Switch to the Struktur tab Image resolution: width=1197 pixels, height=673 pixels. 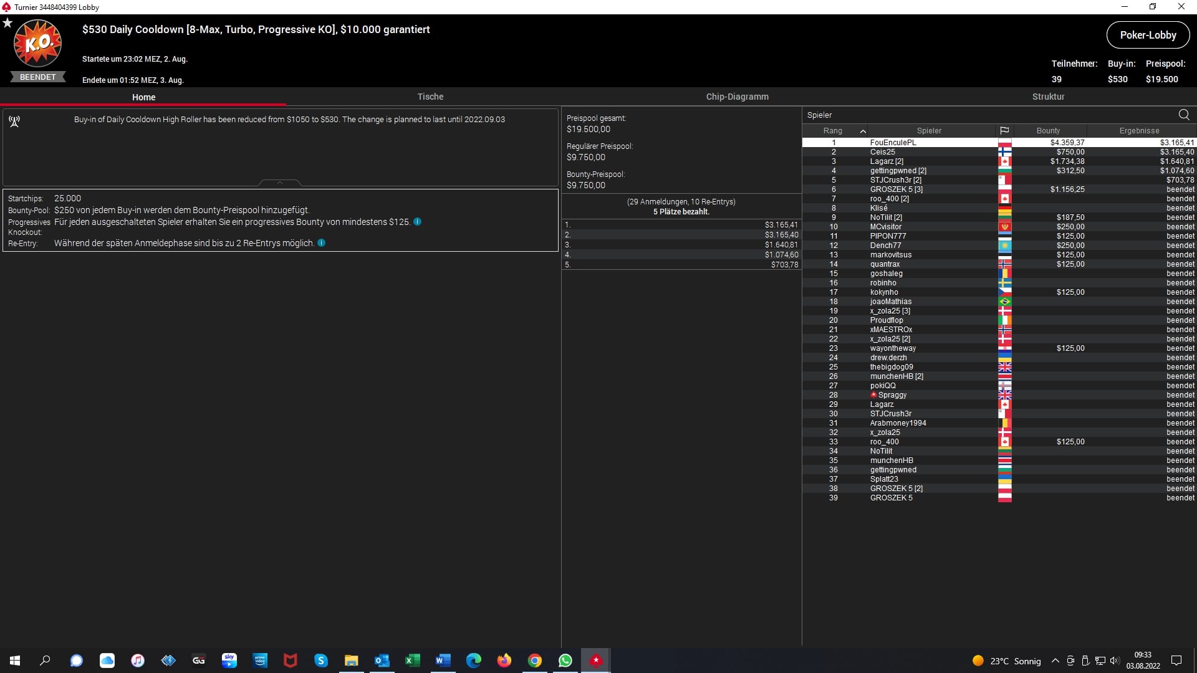1048,97
